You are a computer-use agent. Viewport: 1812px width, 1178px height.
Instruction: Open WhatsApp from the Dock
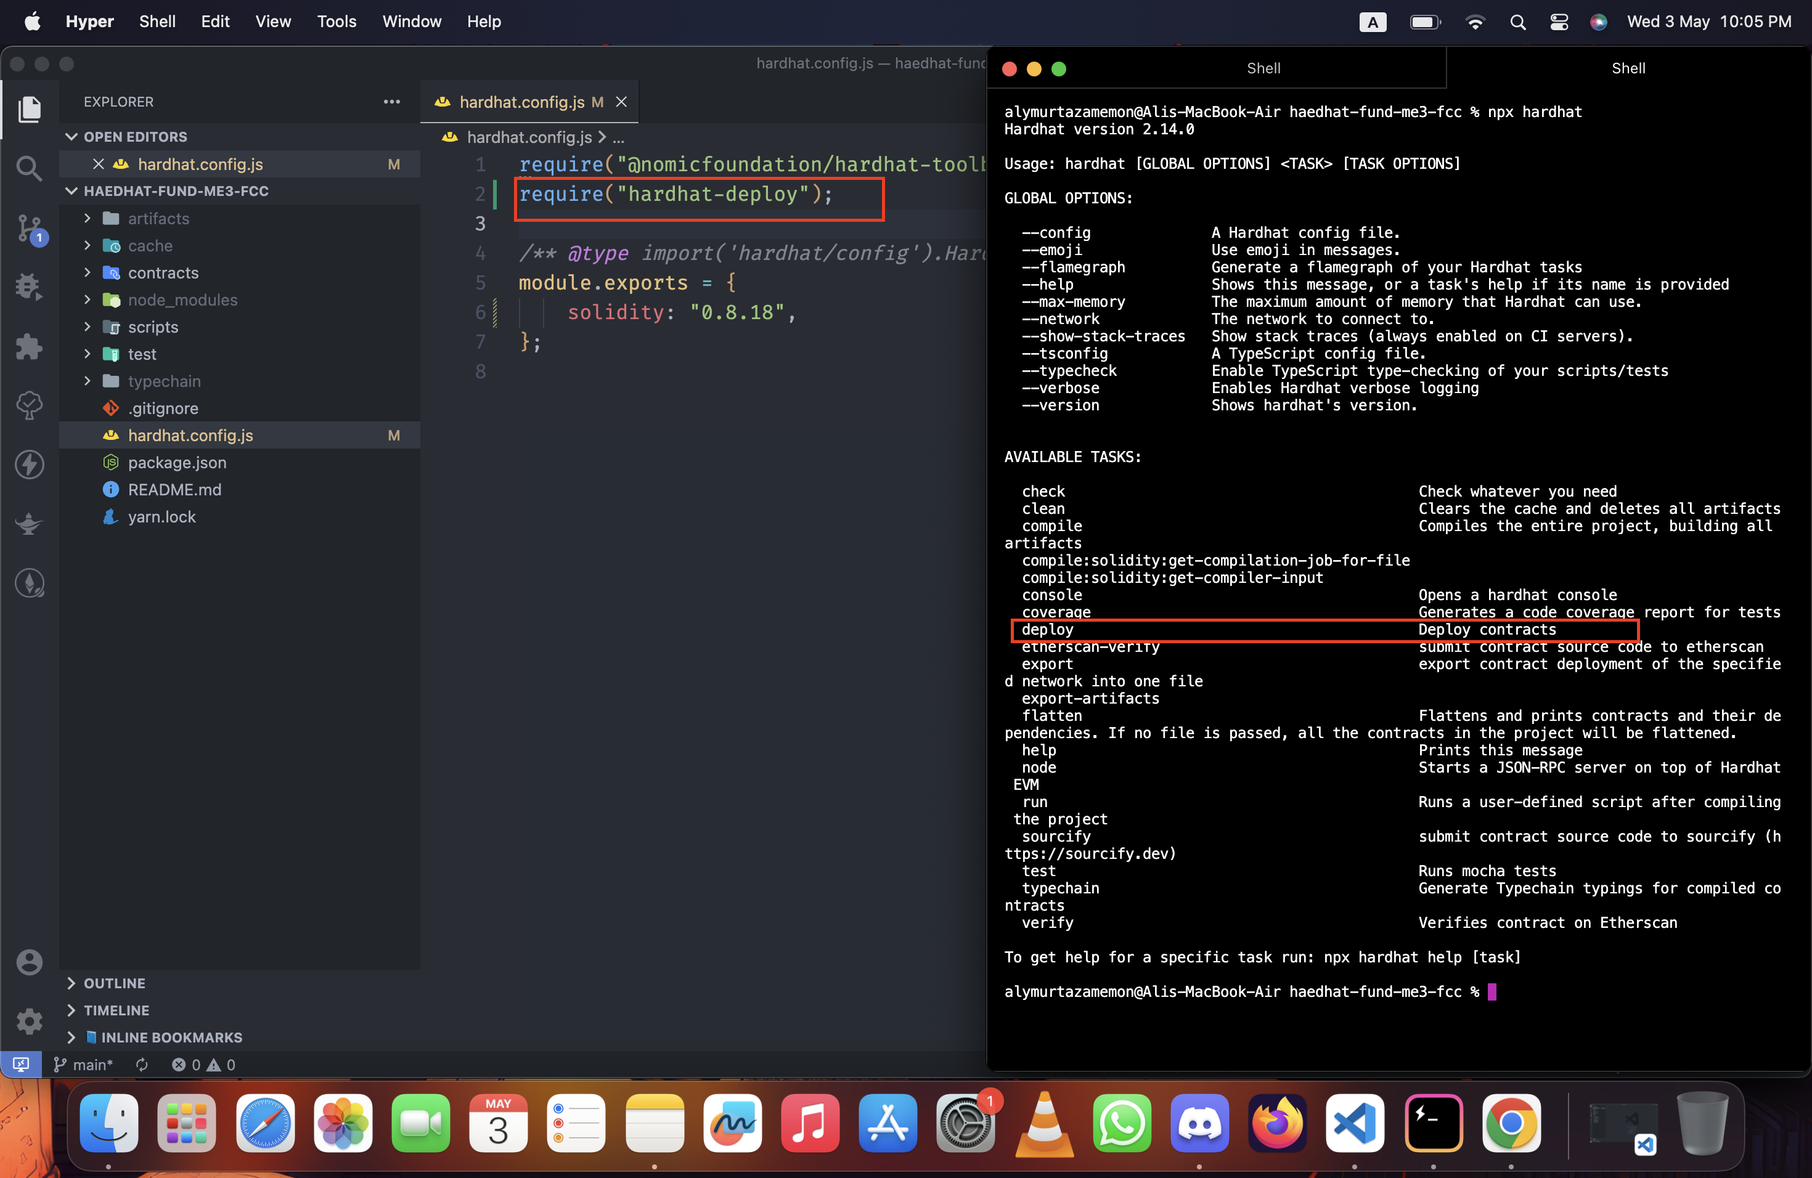click(x=1122, y=1123)
